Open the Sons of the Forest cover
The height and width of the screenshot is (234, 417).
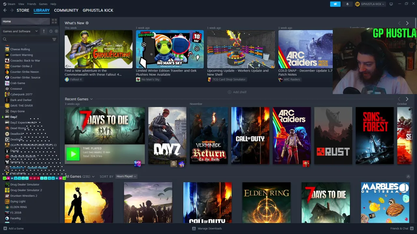pyautogui.click(x=375, y=136)
